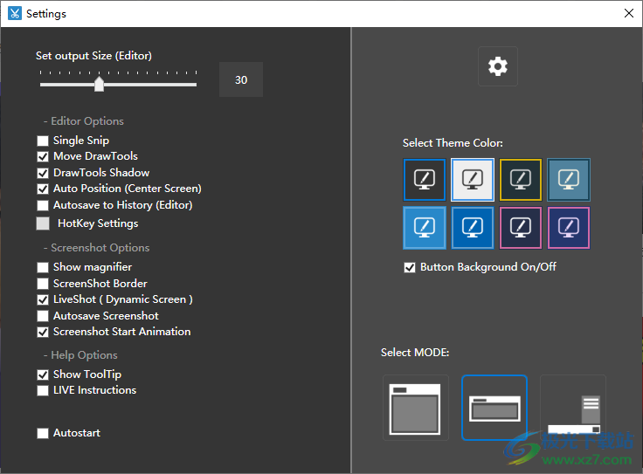Image resolution: width=643 pixels, height=474 pixels.
Task: Choose the dark theme with yellow border
Action: (x=521, y=180)
